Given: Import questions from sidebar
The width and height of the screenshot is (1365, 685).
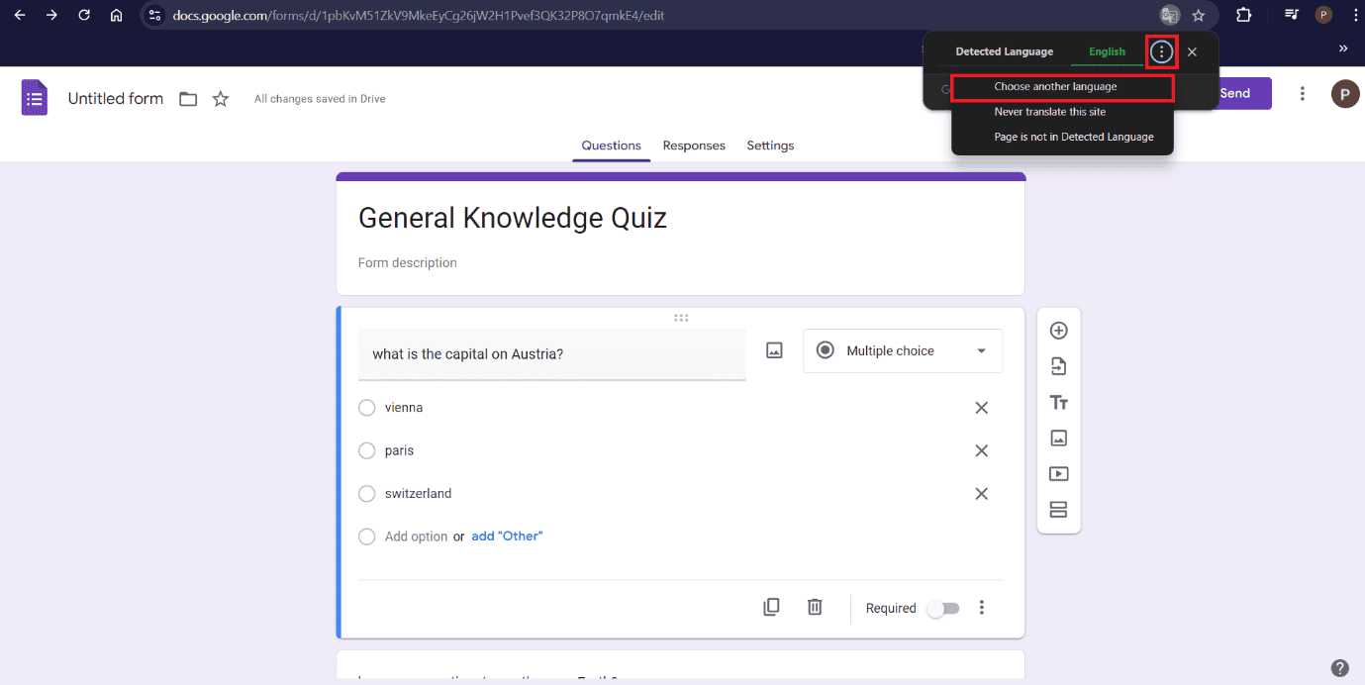Looking at the screenshot, I should pos(1059,366).
